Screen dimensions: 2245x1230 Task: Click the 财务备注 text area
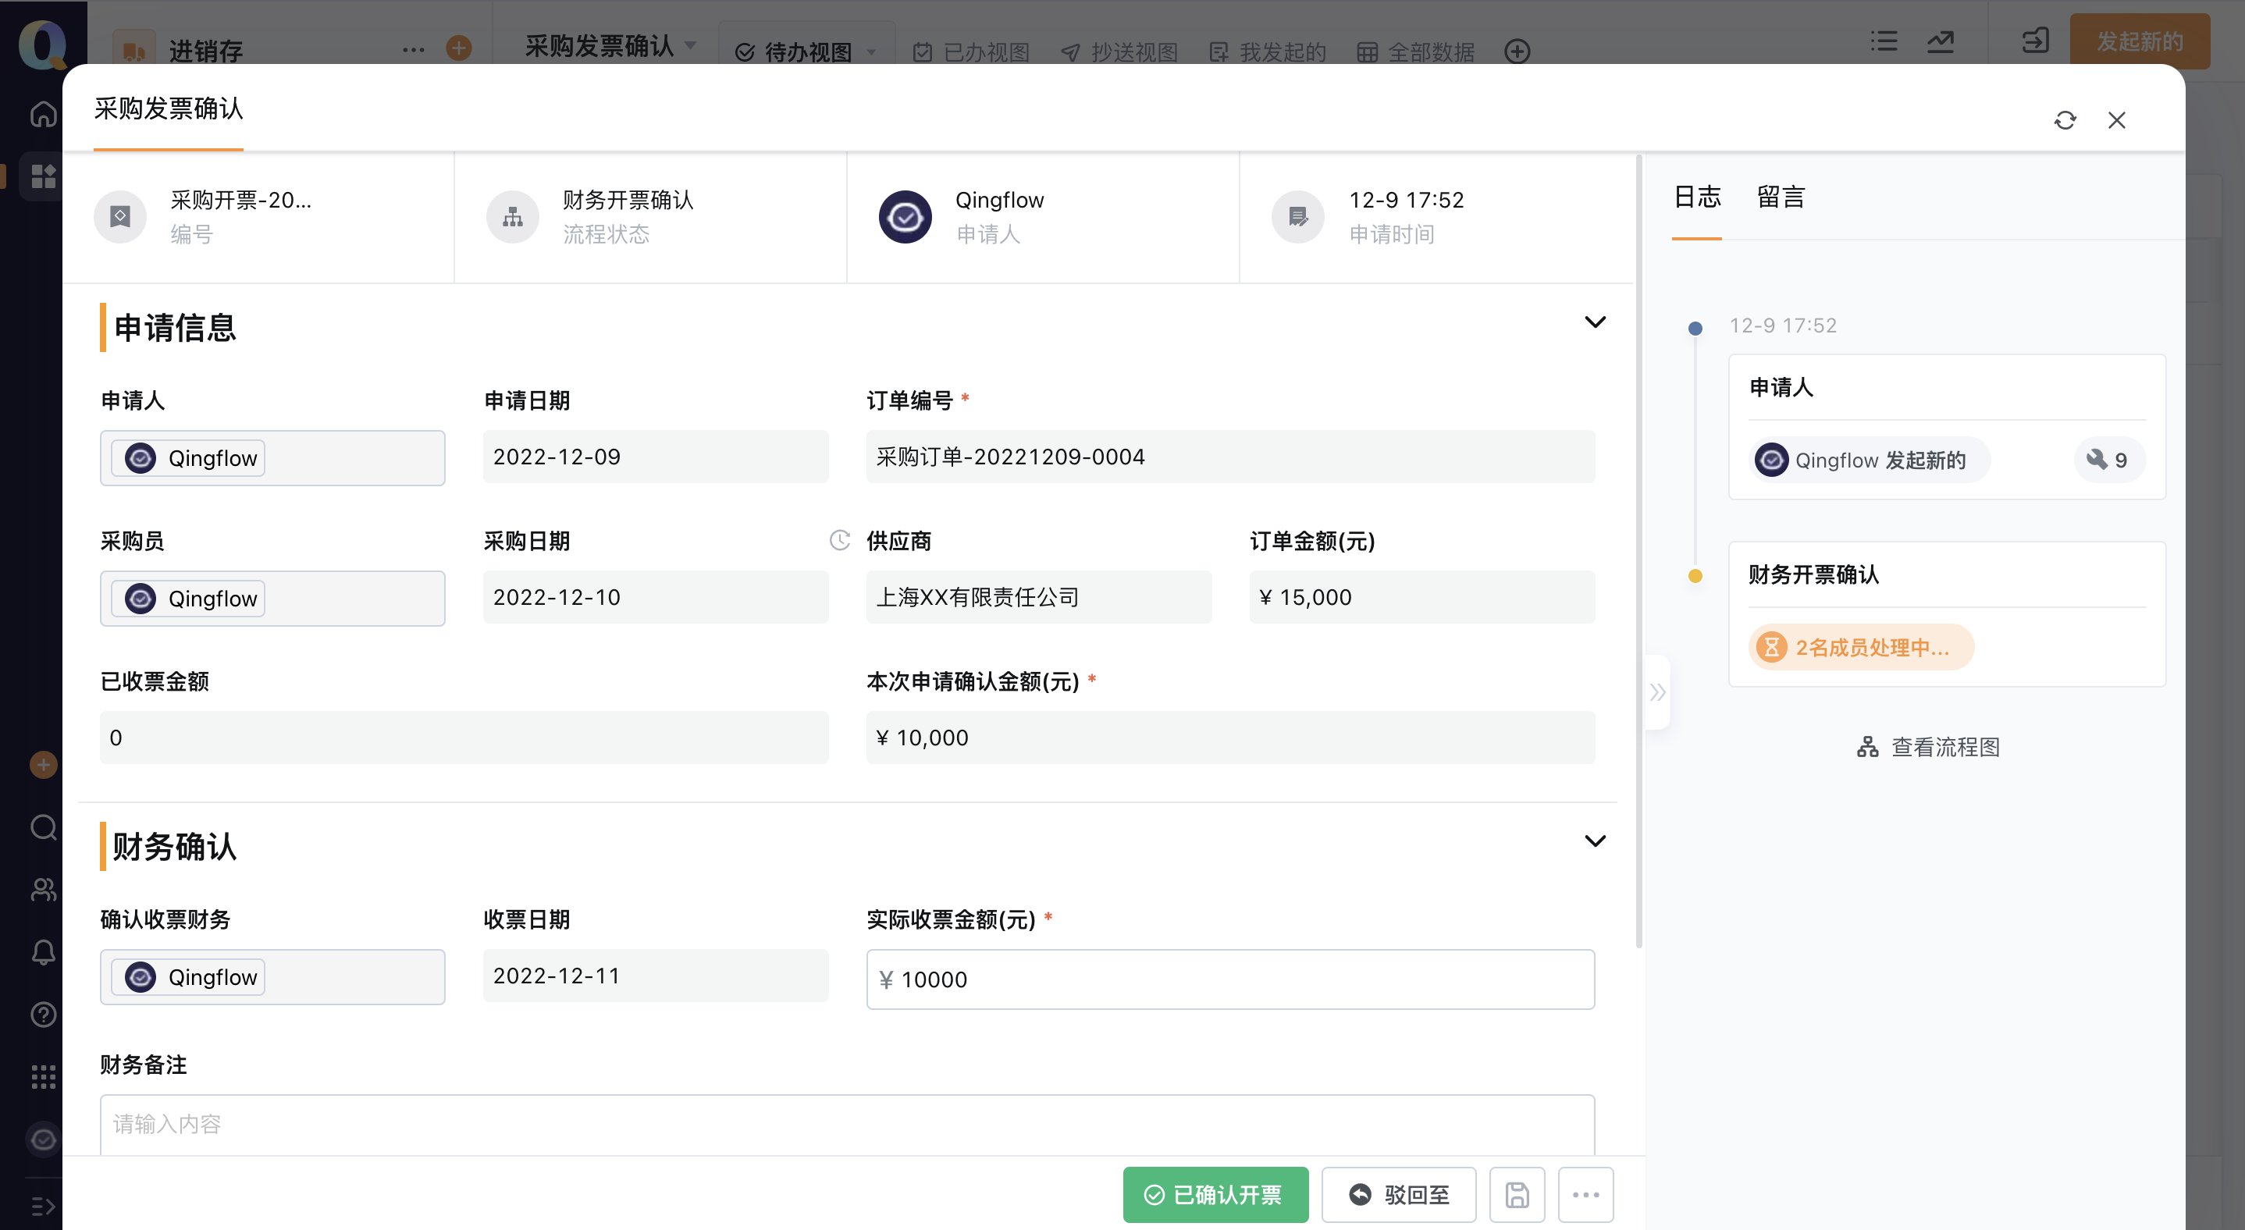click(847, 1125)
